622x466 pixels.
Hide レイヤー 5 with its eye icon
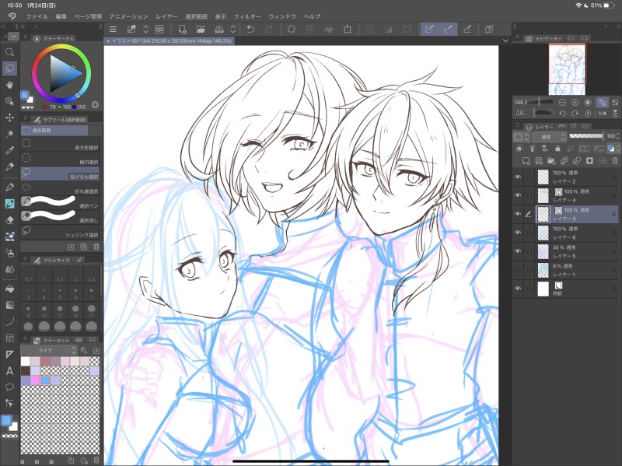[x=518, y=251]
